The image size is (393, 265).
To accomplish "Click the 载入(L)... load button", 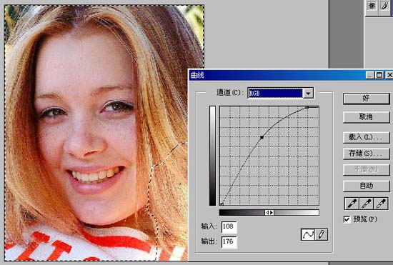I will (x=366, y=137).
